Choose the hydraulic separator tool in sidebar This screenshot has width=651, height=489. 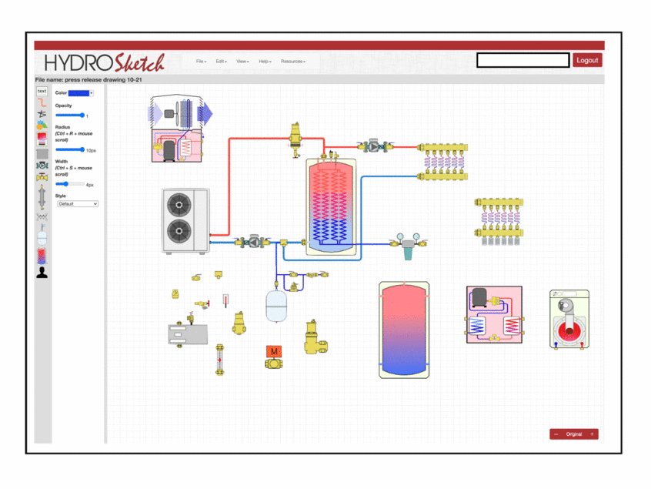pyautogui.click(x=42, y=198)
